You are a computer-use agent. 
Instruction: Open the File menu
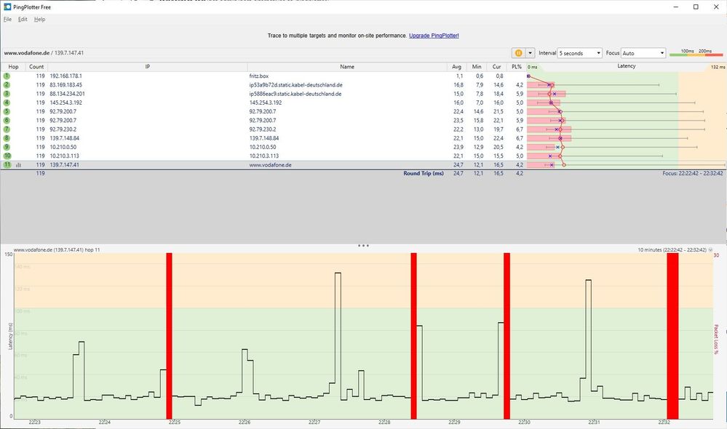pyautogui.click(x=7, y=20)
